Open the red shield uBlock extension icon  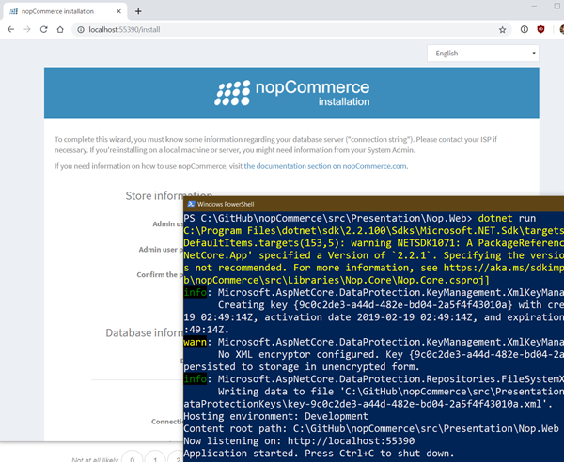tap(540, 29)
